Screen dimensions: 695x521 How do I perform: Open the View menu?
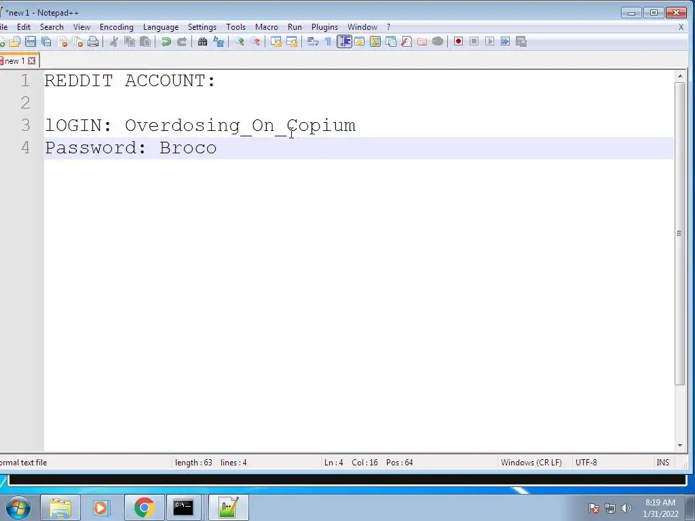[x=81, y=27]
